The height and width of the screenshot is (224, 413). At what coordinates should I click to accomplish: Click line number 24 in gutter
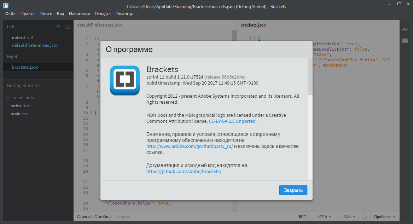(85, 203)
